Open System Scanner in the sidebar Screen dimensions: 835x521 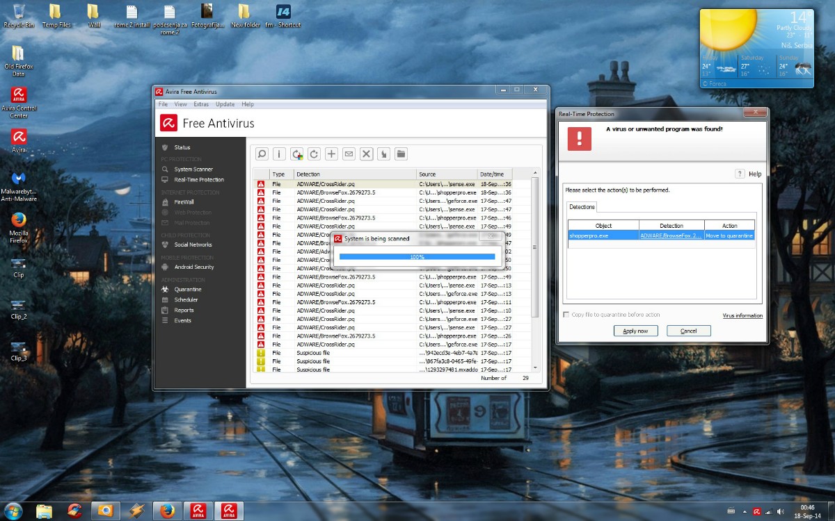tap(193, 169)
